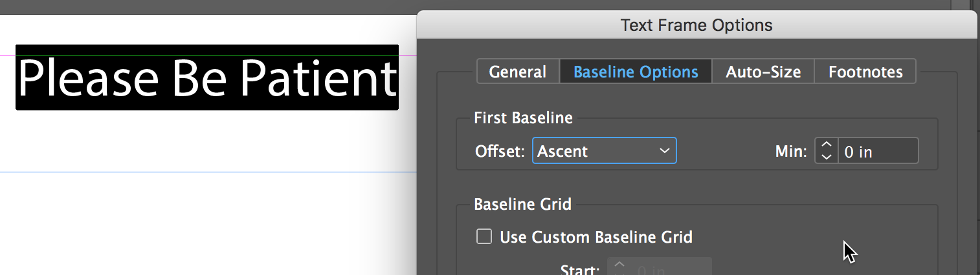Click the First Baseline section heading

tap(523, 117)
